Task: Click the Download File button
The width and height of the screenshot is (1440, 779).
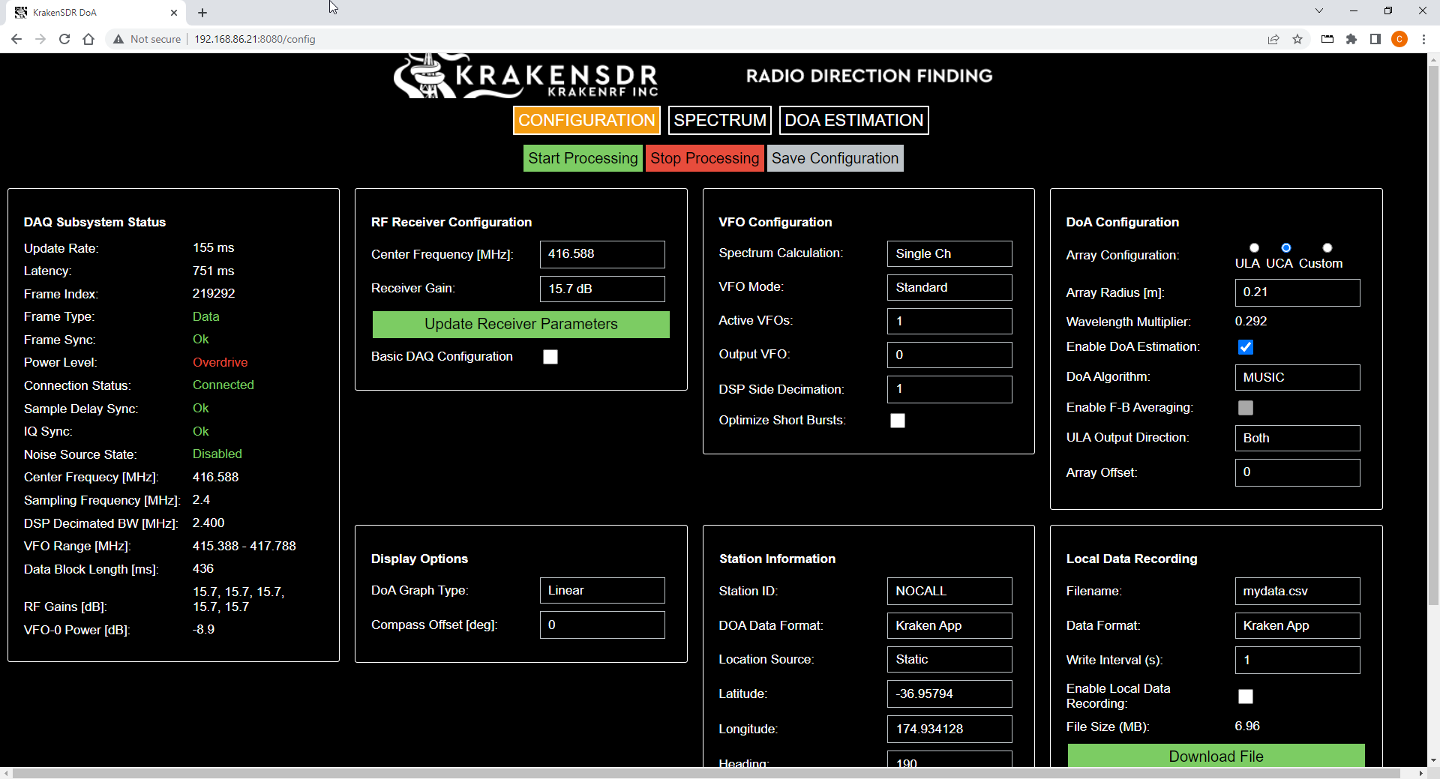Action: pos(1216,756)
